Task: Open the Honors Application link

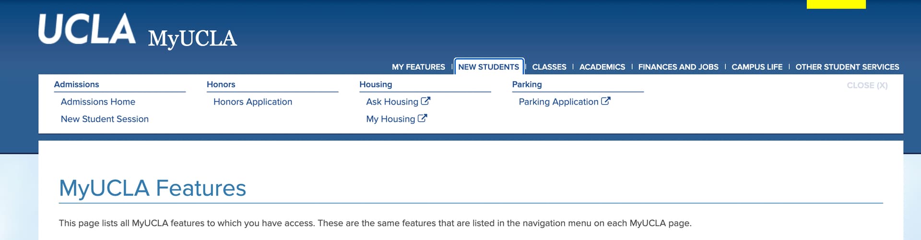Action: 253,102
